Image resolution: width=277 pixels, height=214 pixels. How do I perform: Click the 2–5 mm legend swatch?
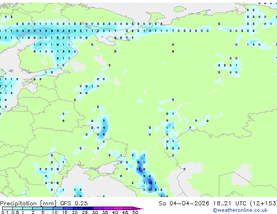coord(38,208)
